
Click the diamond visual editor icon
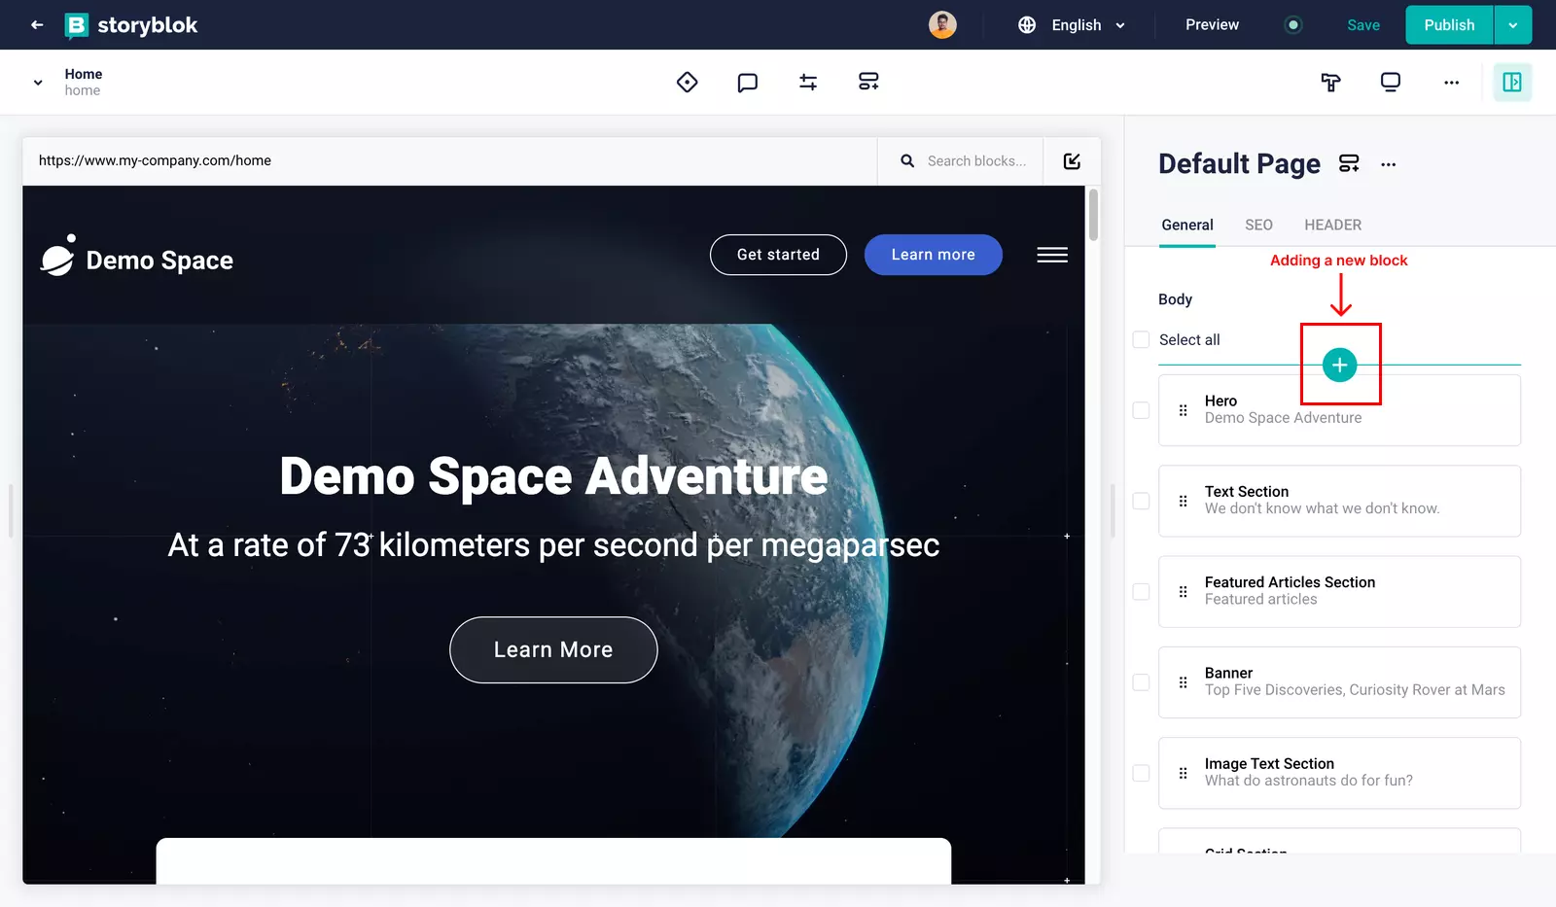(x=687, y=83)
